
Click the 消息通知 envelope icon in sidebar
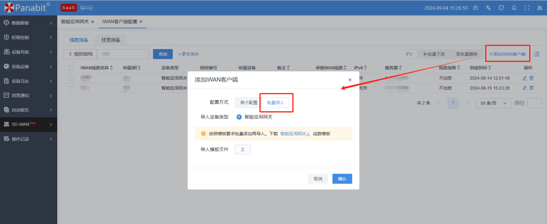(x=6, y=95)
